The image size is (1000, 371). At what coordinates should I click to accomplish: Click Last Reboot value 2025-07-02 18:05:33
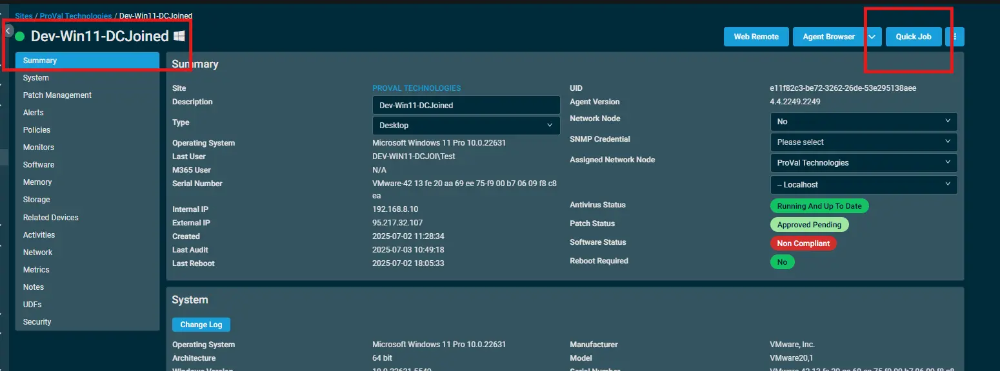[408, 263]
